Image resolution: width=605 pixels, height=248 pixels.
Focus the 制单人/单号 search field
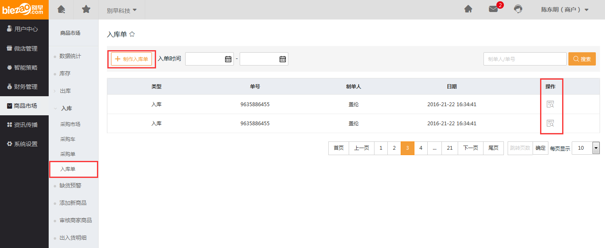(x=525, y=59)
